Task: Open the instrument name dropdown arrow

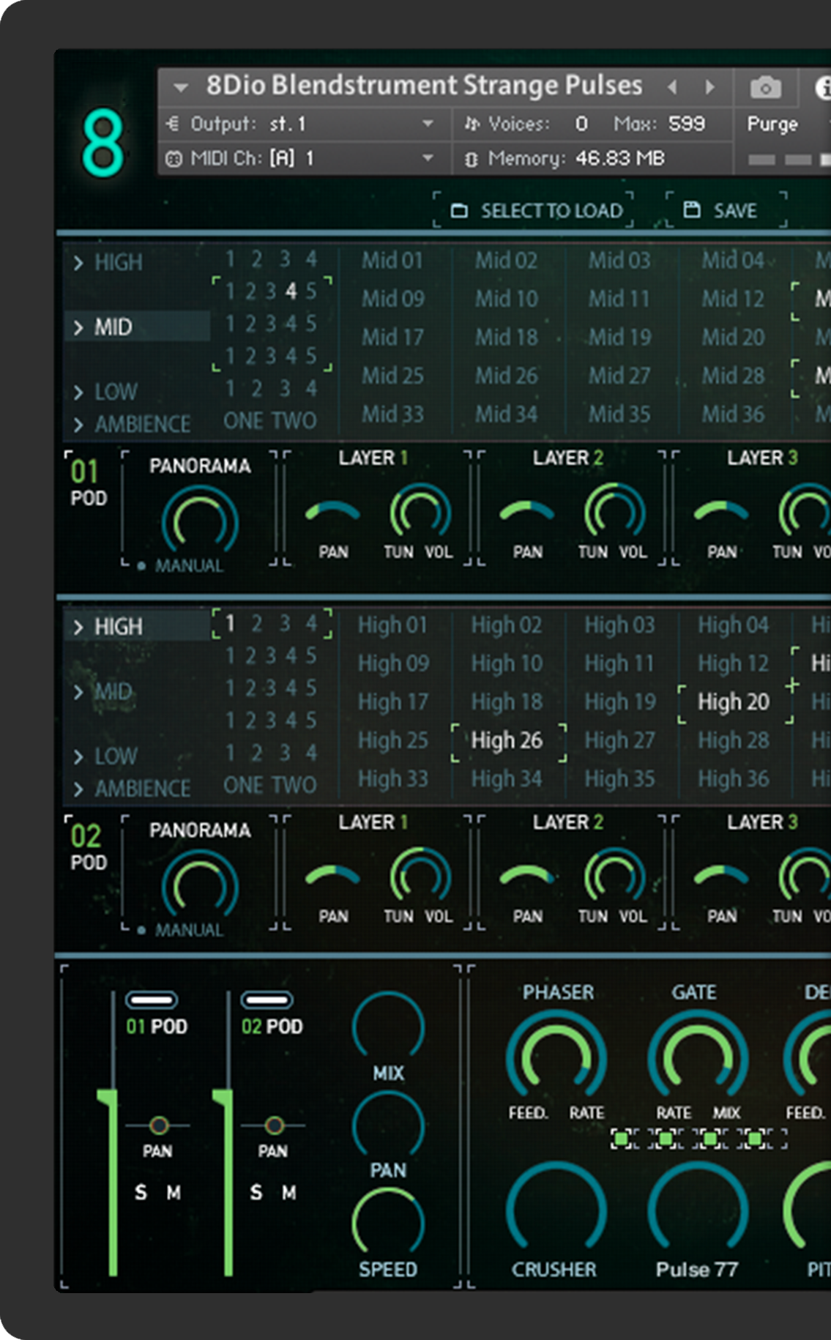Action: coord(180,88)
